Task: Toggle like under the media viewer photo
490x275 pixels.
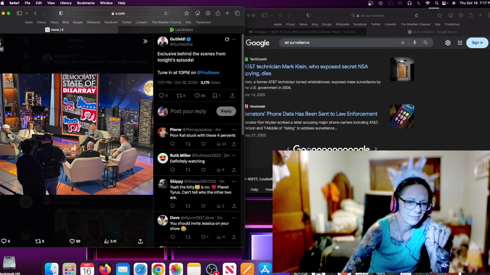Action: pyautogui.click(x=72, y=241)
